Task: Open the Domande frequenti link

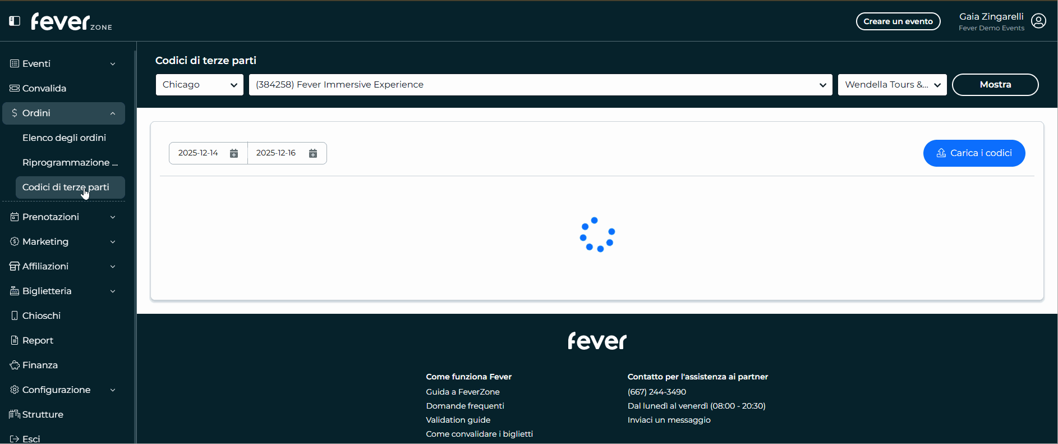Action: [465, 406]
